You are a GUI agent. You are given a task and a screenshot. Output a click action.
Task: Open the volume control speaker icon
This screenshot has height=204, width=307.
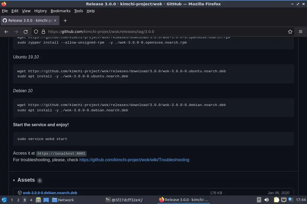tap(266, 200)
